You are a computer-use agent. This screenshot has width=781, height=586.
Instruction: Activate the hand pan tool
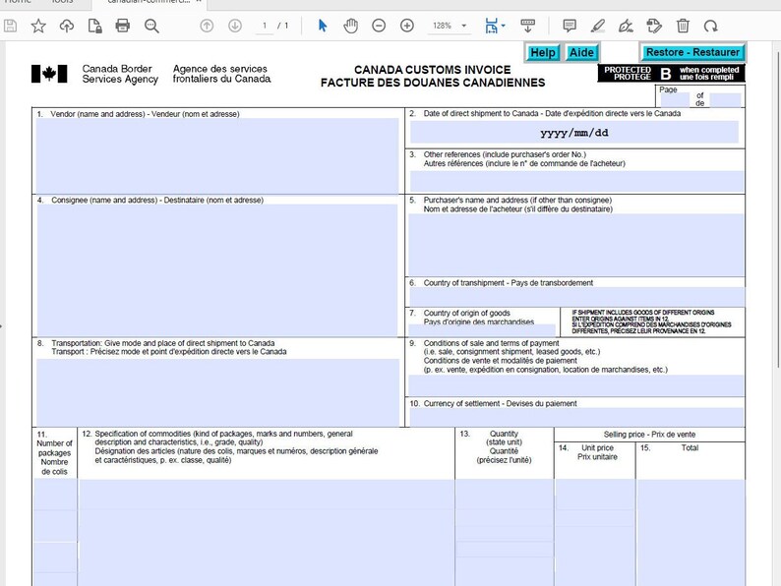350,26
